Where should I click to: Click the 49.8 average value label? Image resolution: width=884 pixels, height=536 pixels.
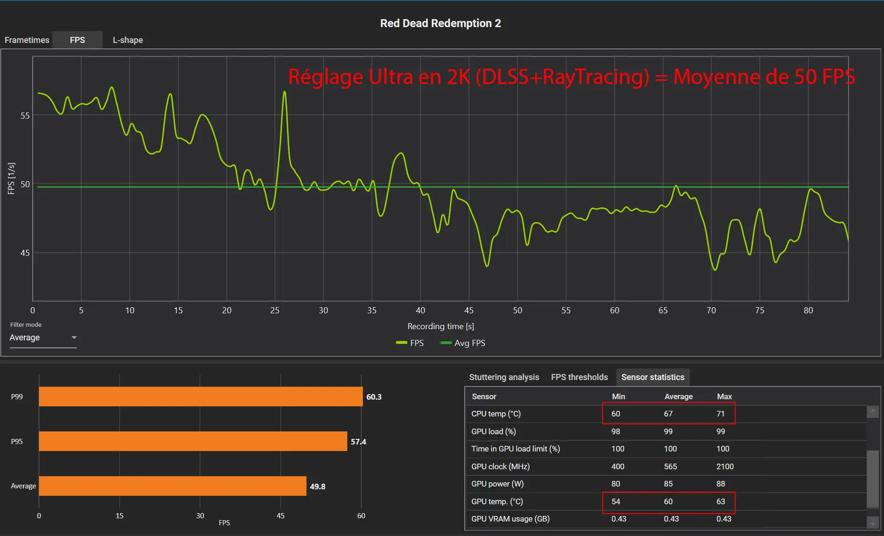[x=317, y=487]
